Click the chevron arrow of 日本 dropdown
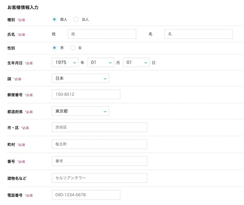244x205 pixels. tap(105, 79)
